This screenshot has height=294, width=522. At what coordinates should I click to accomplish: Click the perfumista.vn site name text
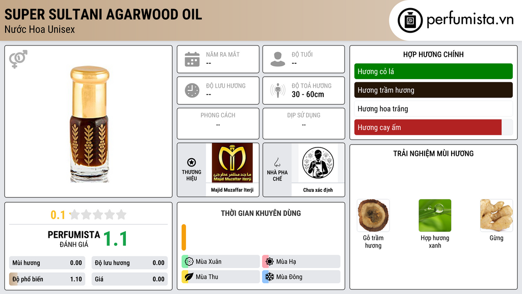470,20
